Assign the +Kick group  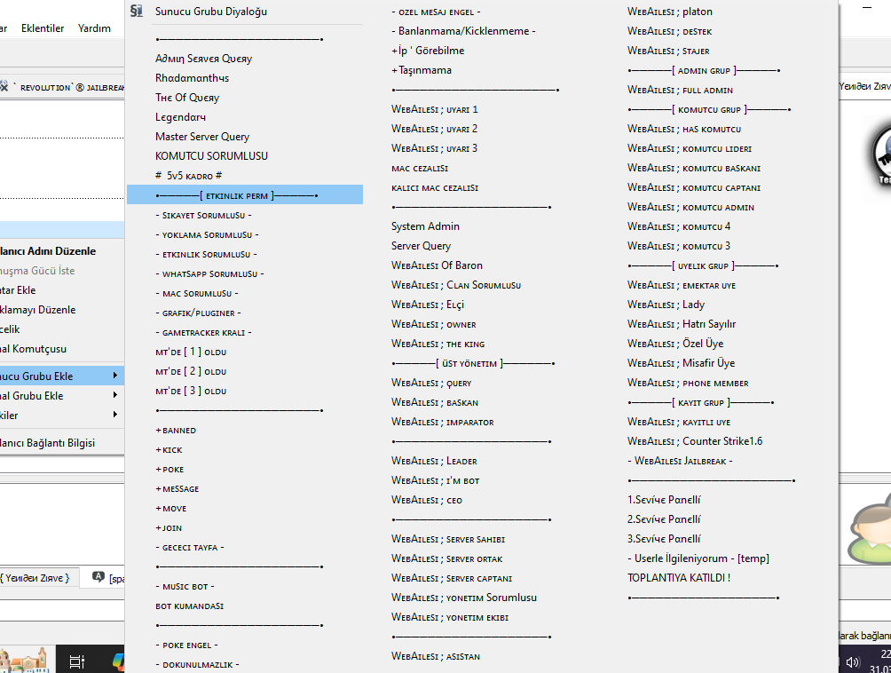point(169,450)
